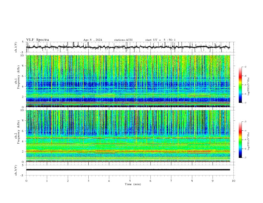Click the upper colorbar log(PSD) label
The image size is (263, 203).
click(249, 87)
